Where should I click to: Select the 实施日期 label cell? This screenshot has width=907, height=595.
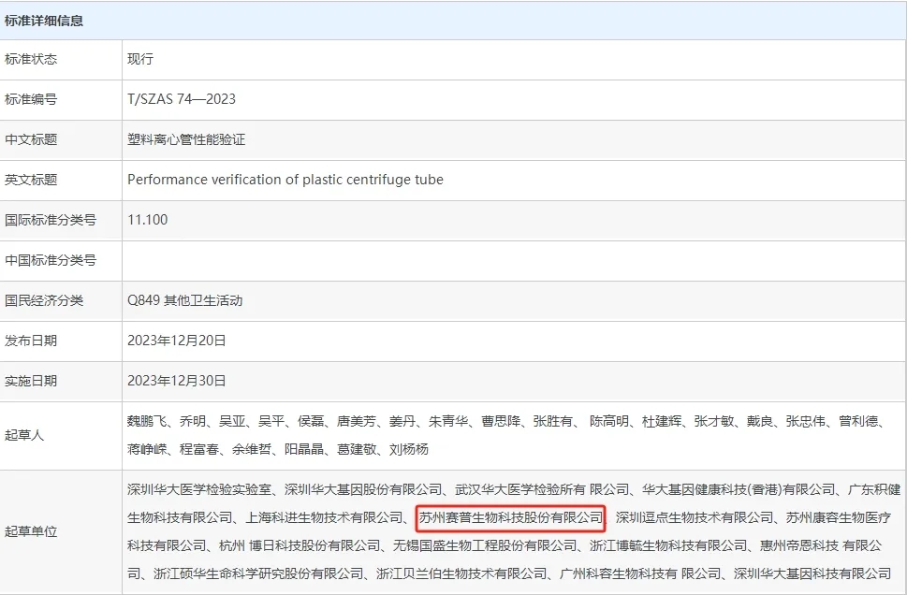click(61, 382)
